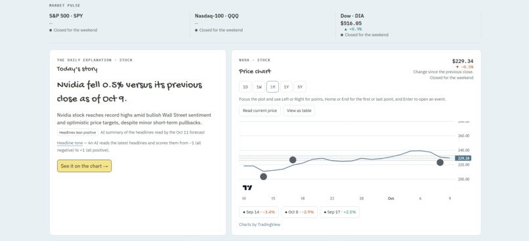Click the 229.28 price label on chart axis

click(463, 158)
